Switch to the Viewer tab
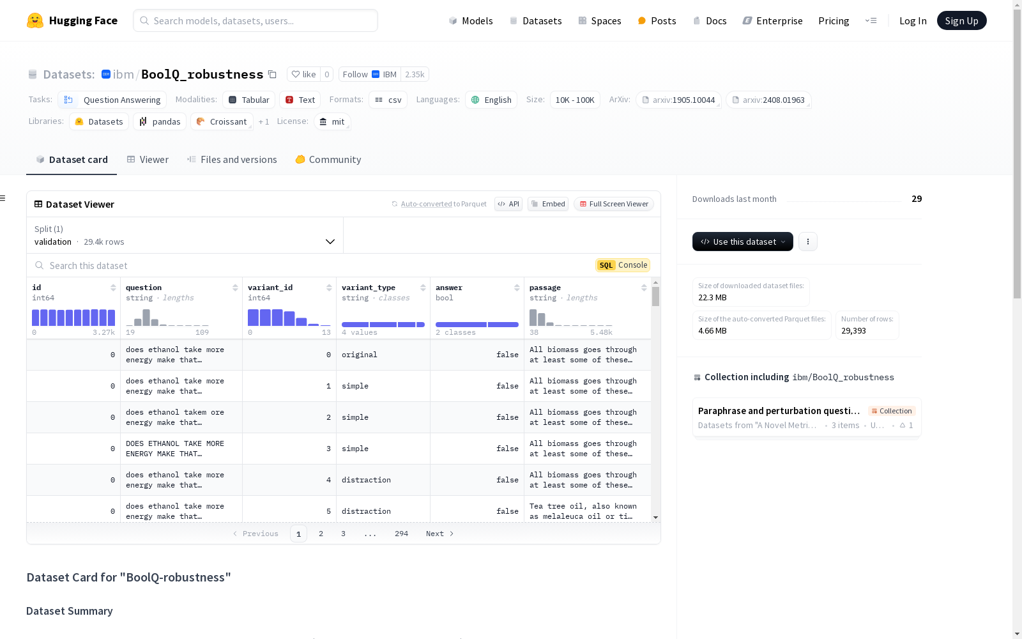 [148, 160]
